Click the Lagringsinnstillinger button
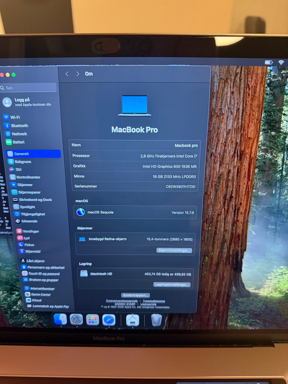Screen dimensions: 288x384 pyautogui.click(x=172, y=284)
